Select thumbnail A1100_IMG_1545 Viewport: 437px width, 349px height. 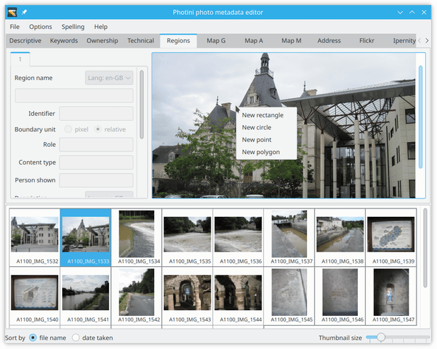click(x=289, y=296)
